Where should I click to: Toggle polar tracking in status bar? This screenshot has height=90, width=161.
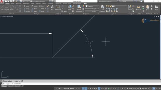88,88
